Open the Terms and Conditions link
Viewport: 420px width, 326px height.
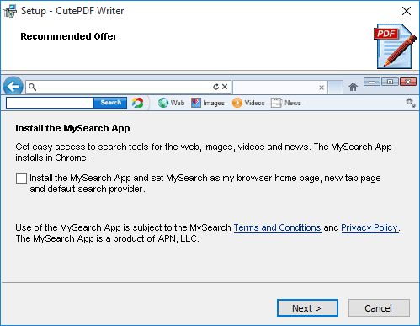(x=278, y=227)
